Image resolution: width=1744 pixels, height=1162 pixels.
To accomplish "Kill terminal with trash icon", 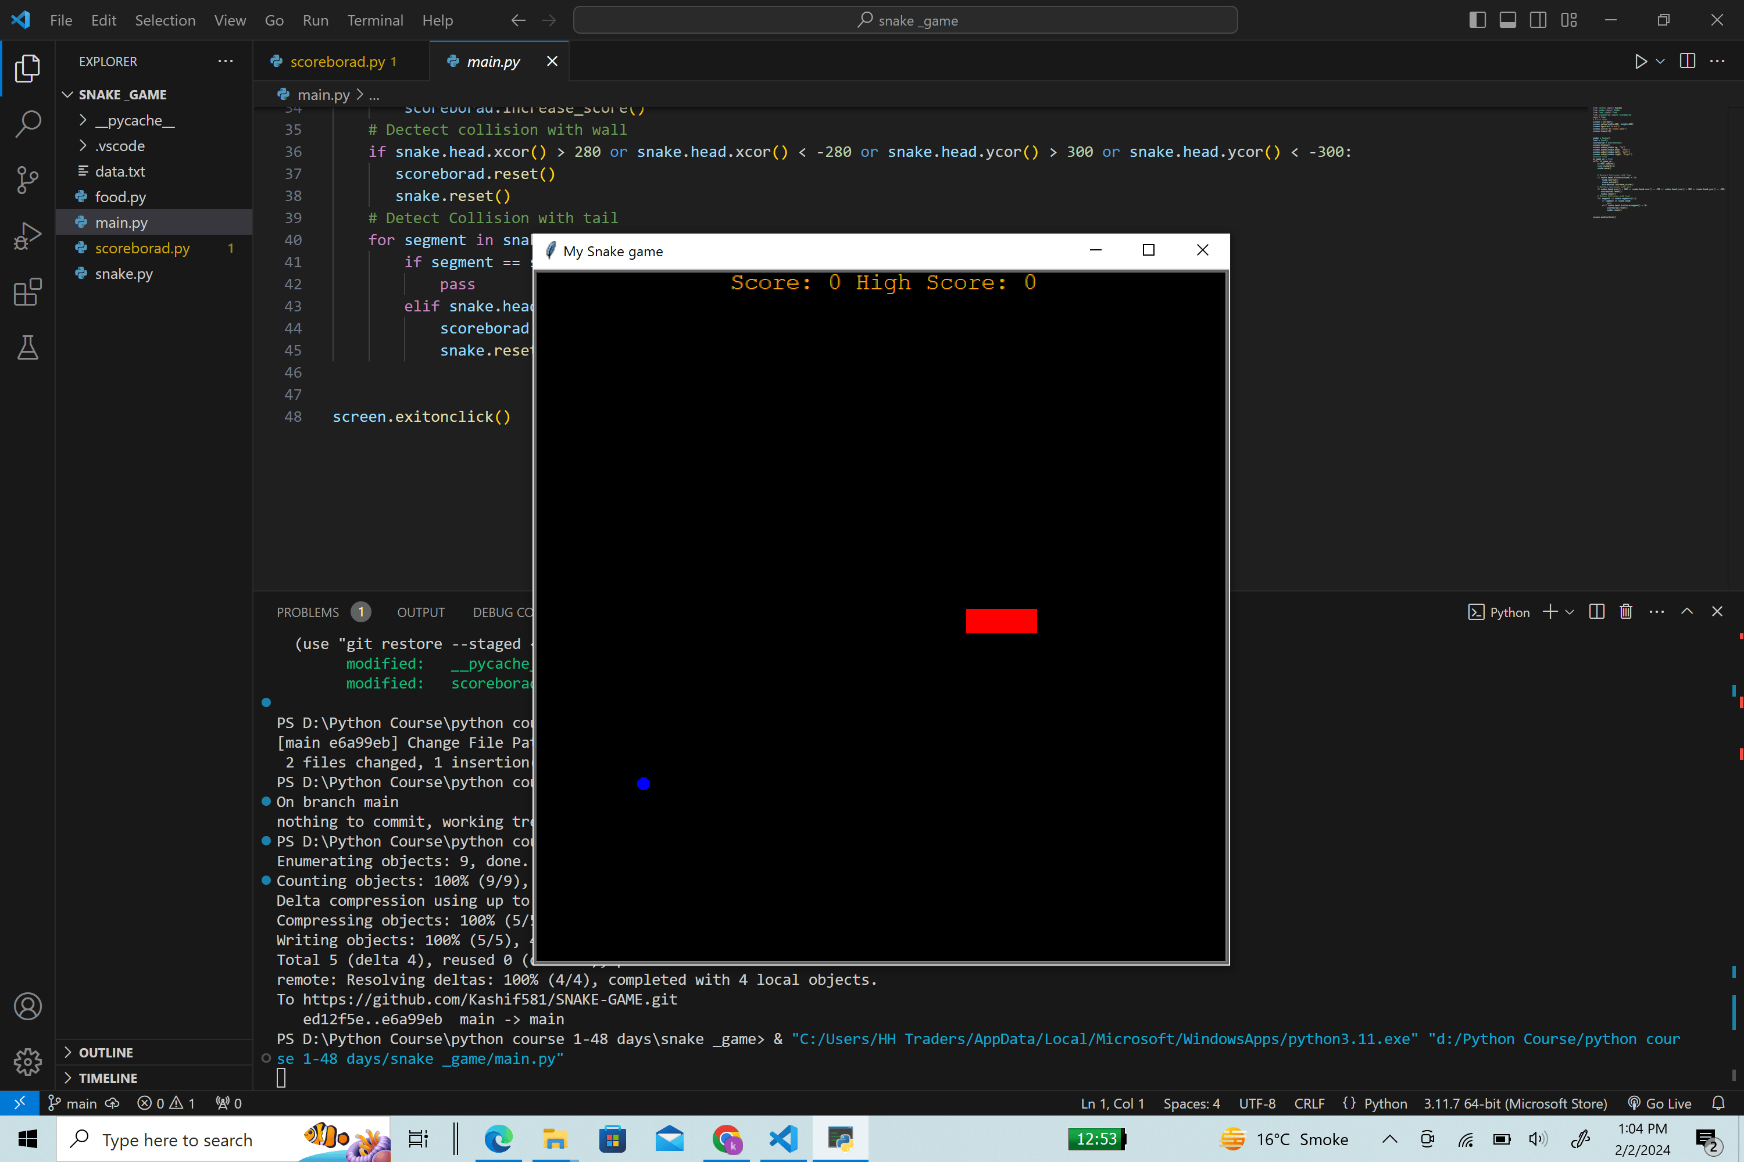I will (x=1626, y=611).
